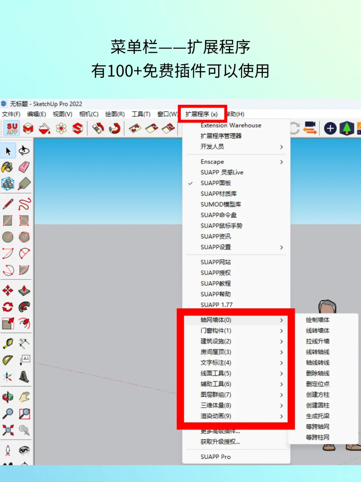Image resolution: width=361 pixels, height=482 pixels.
Task: Pick the Paint Bucket tool
Action: [8, 167]
